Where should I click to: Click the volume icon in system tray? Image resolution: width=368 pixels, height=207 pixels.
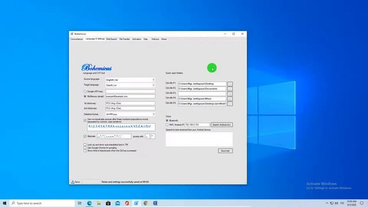(x=336, y=203)
